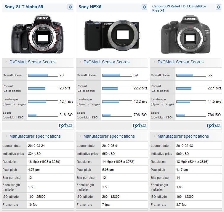Click the DxOMark logo under Sony SLT Alpha 55
The image size is (224, 212).
pyautogui.click(x=66, y=126)
